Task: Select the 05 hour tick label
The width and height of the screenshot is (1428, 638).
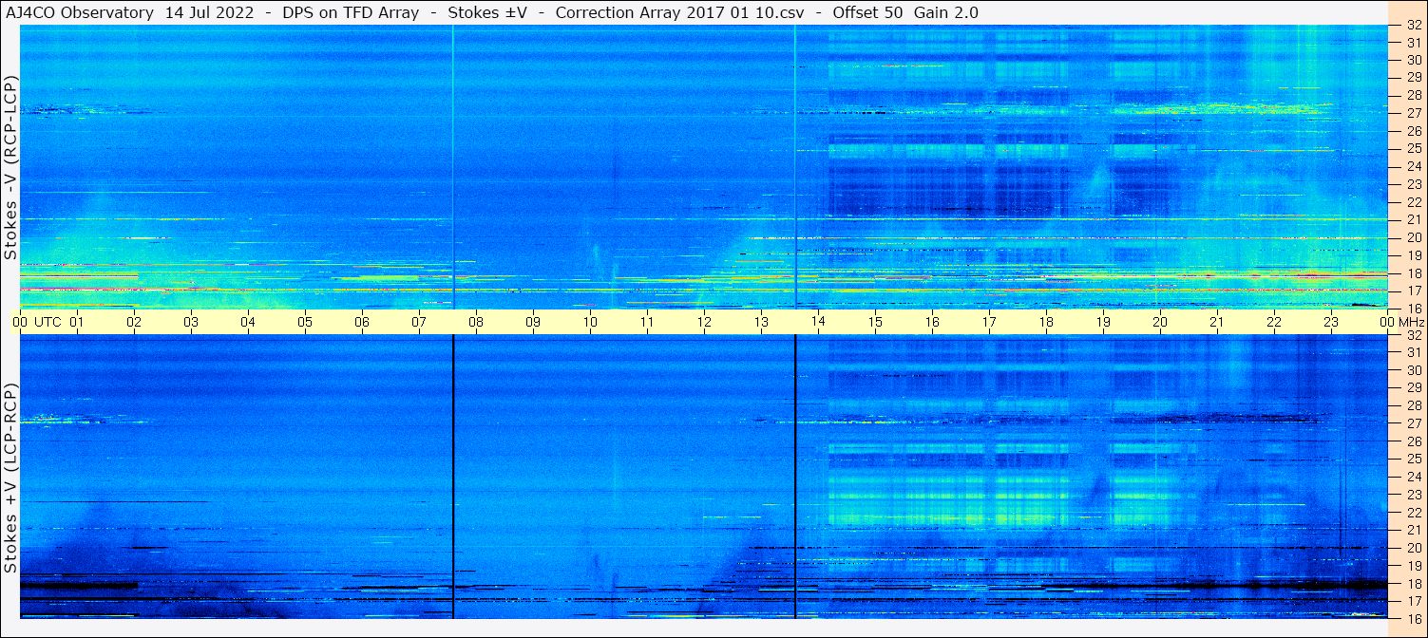Action: click(x=305, y=322)
